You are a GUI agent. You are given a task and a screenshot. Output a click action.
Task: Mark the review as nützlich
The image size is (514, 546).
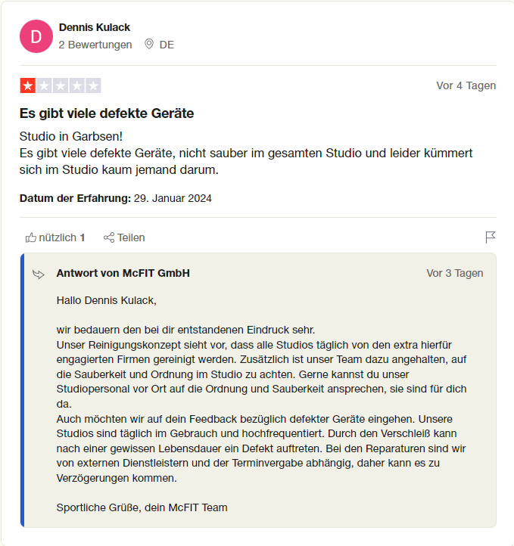[x=55, y=237]
